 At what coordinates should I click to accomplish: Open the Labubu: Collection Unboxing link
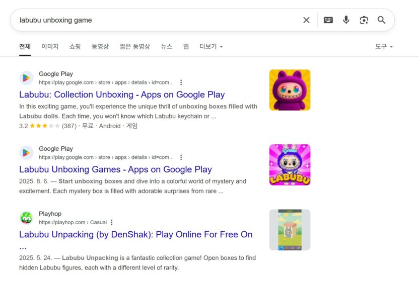tap(122, 95)
